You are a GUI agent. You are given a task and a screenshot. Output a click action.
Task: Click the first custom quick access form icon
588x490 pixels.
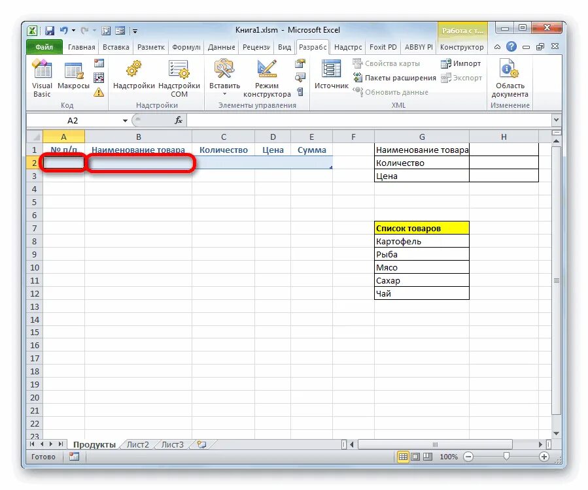pyautogui.click(x=106, y=30)
